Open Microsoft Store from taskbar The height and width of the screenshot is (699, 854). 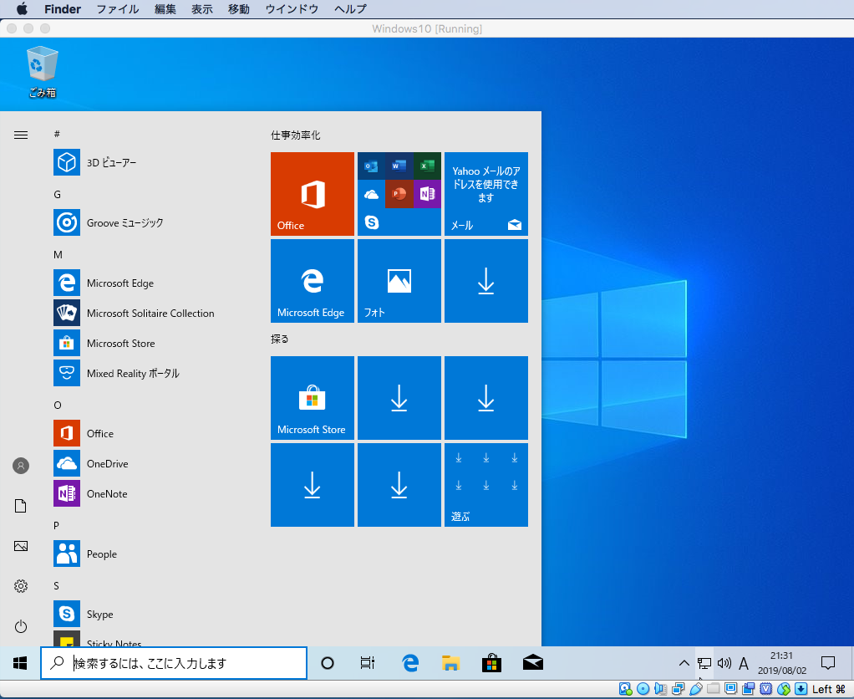click(x=491, y=663)
